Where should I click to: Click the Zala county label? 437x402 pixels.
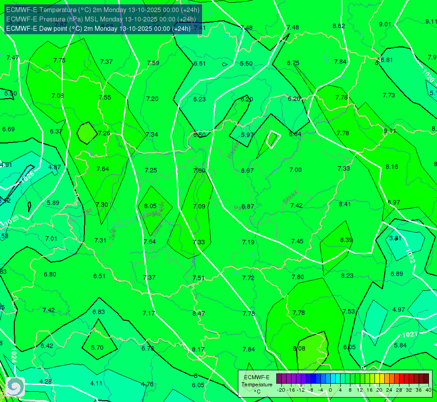pos(113,234)
